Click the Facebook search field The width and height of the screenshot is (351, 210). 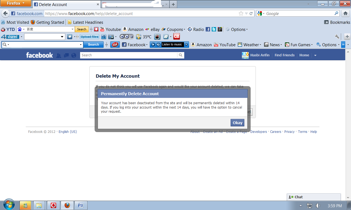tap(129, 55)
